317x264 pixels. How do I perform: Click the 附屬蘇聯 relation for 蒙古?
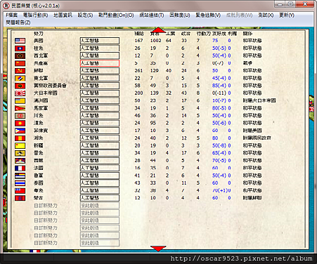(x=252, y=198)
